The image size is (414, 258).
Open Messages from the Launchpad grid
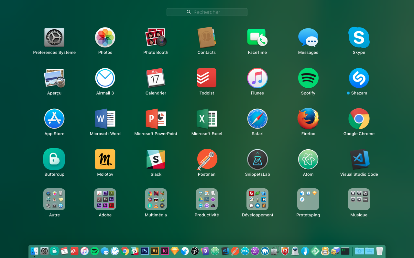pyautogui.click(x=308, y=38)
